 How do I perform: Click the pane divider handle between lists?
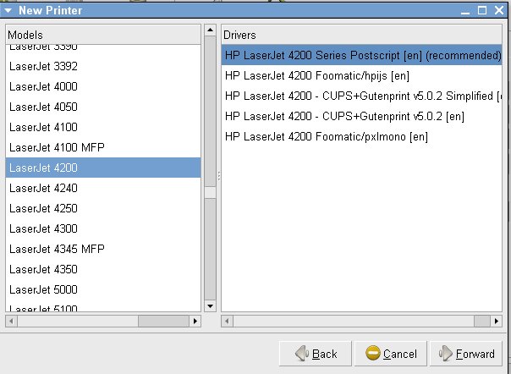click(x=218, y=176)
